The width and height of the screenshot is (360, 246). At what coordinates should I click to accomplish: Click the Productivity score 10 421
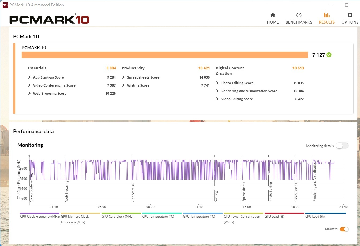[x=204, y=68]
